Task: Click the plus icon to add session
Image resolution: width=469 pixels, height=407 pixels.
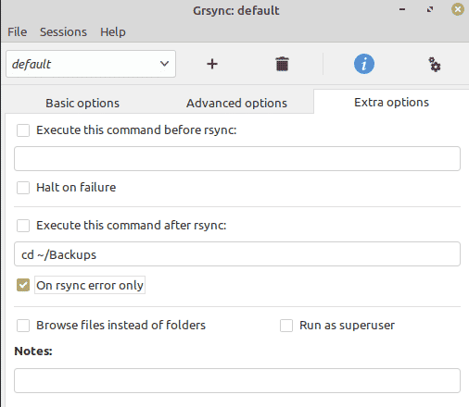Action: tap(212, 64)
